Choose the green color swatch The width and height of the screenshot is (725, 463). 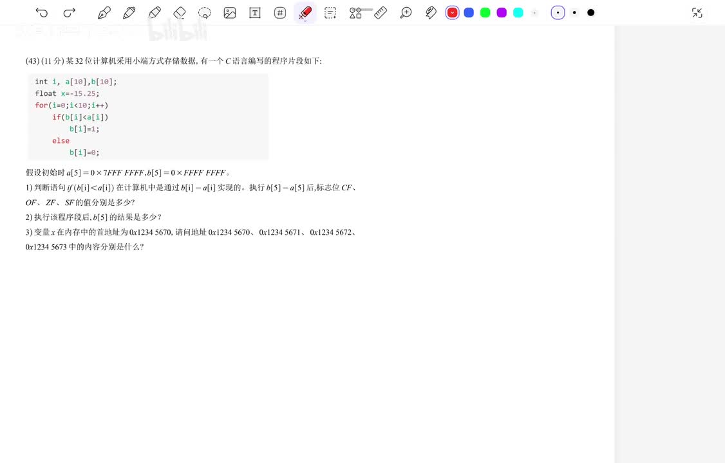tap(485, 12)
